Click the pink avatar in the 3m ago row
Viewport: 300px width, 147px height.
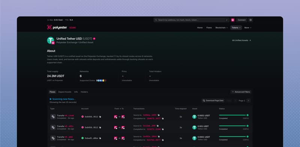pos(82,117)
